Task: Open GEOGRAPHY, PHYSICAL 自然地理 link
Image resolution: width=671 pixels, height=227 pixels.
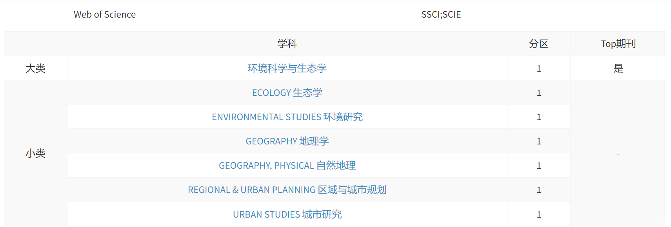Action: (287, 166)
